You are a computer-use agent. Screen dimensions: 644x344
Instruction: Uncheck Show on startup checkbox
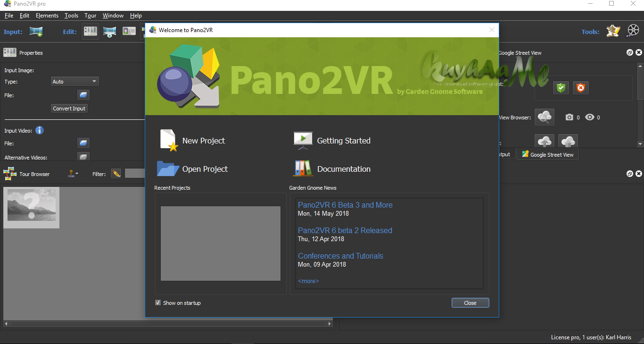[x=158, y=303]
